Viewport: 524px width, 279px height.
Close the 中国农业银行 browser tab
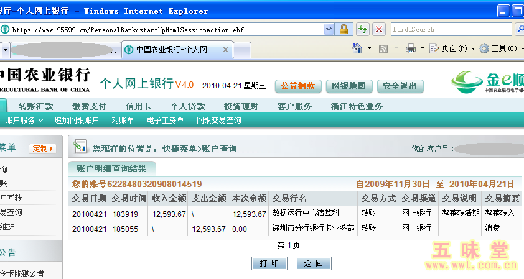pos(225,50)
